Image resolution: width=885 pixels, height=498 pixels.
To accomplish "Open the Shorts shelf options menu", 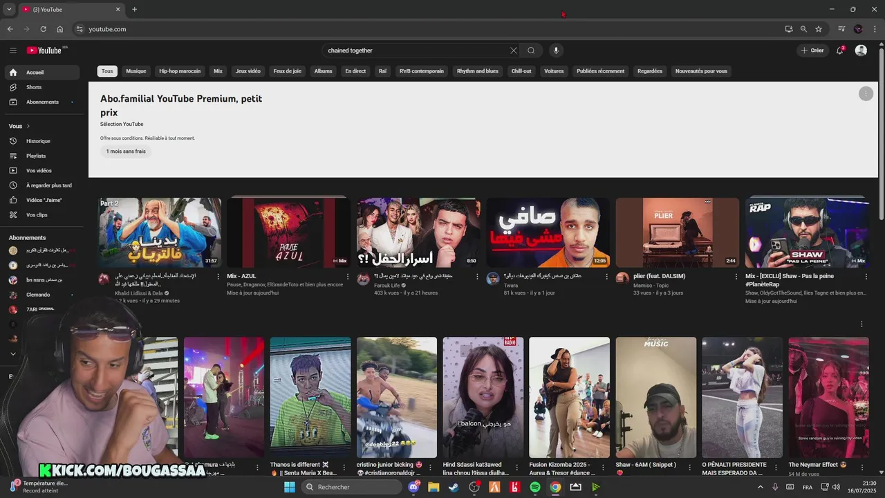I will click(861, 324).
